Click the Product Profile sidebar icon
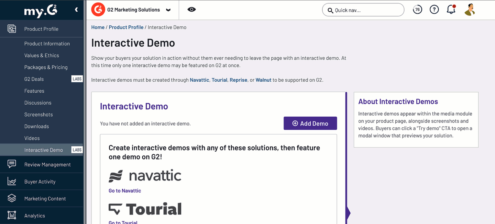This screenshot has width=495, height=224. 12,29
